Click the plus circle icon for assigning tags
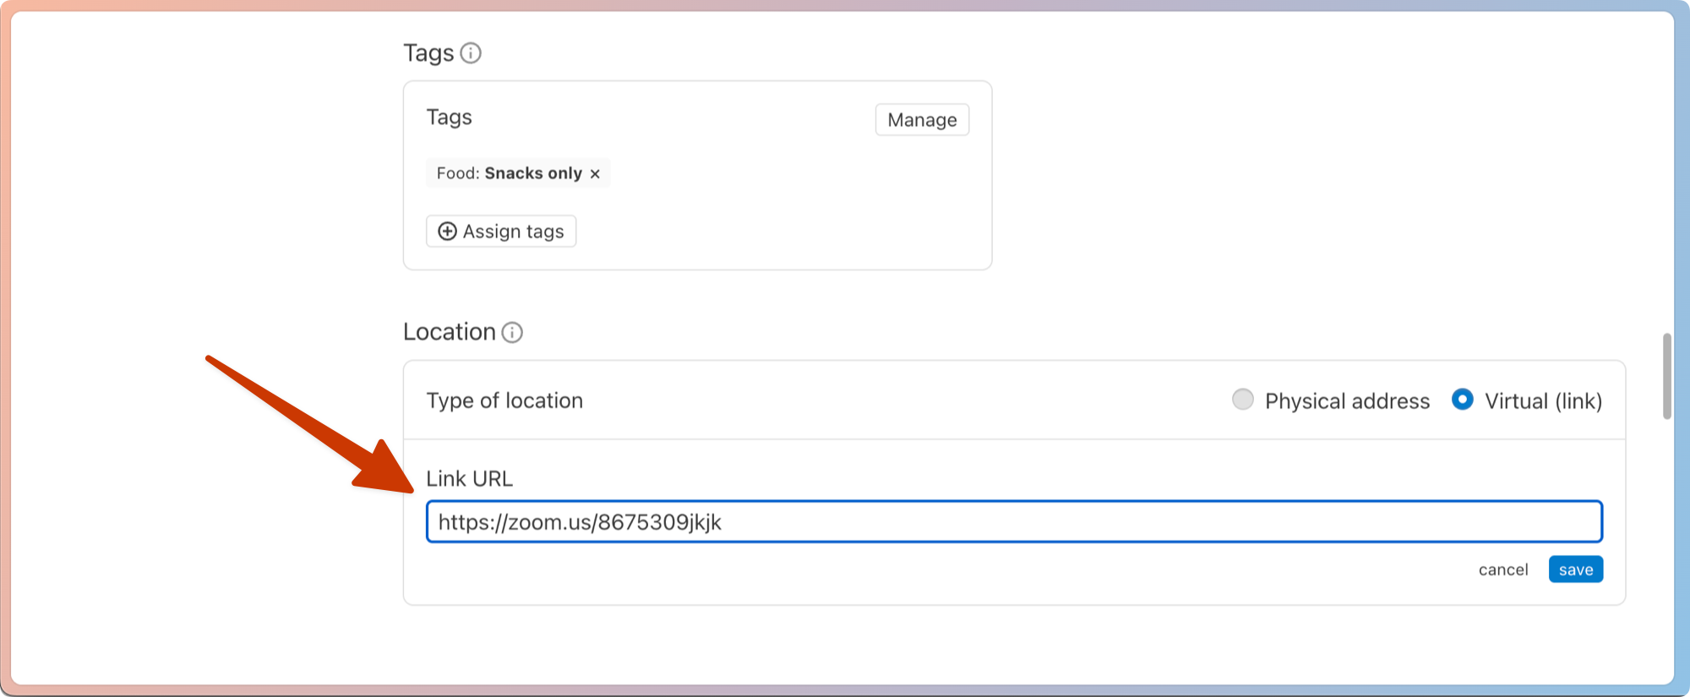This screenshot has height=697, width=1690. point(447,231)
